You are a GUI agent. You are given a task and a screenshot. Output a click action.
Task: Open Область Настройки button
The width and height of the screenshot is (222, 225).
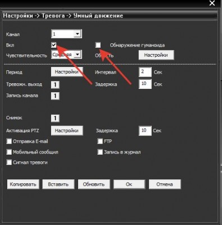click(156, 55)
